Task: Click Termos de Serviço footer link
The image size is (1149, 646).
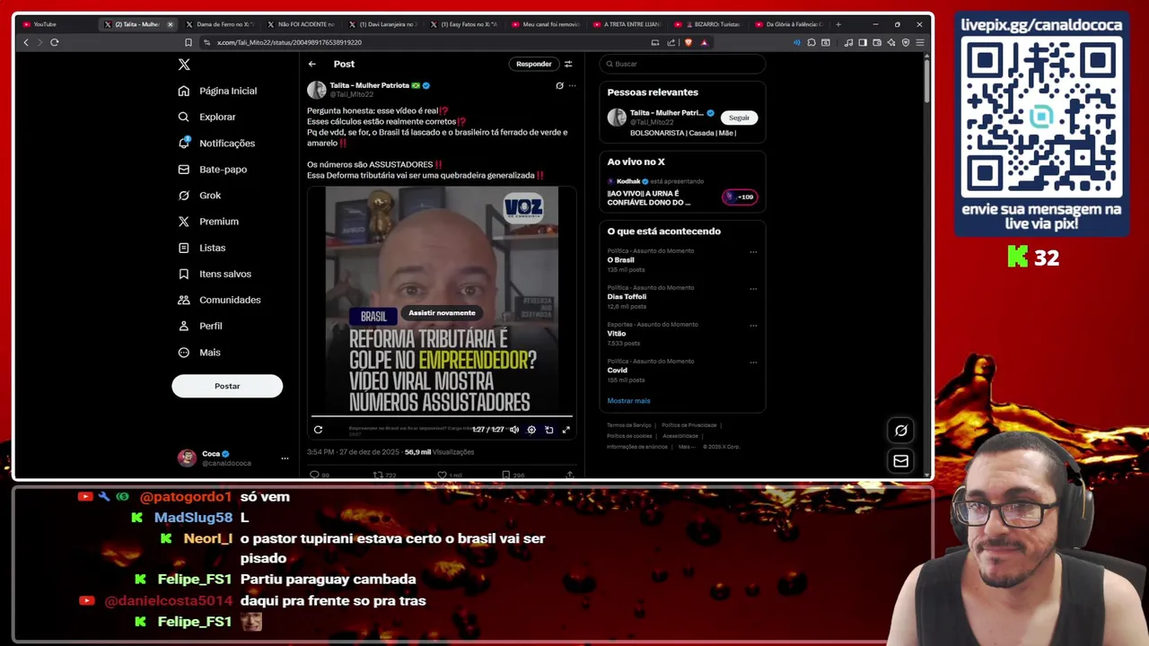Action: 628,425
